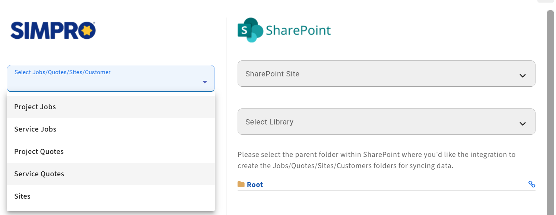Click the SharePoint logo icon
556x215 pixels.
click(x=250, y=30)
